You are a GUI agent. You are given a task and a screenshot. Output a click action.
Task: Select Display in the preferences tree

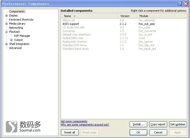(x=13, y=15)
